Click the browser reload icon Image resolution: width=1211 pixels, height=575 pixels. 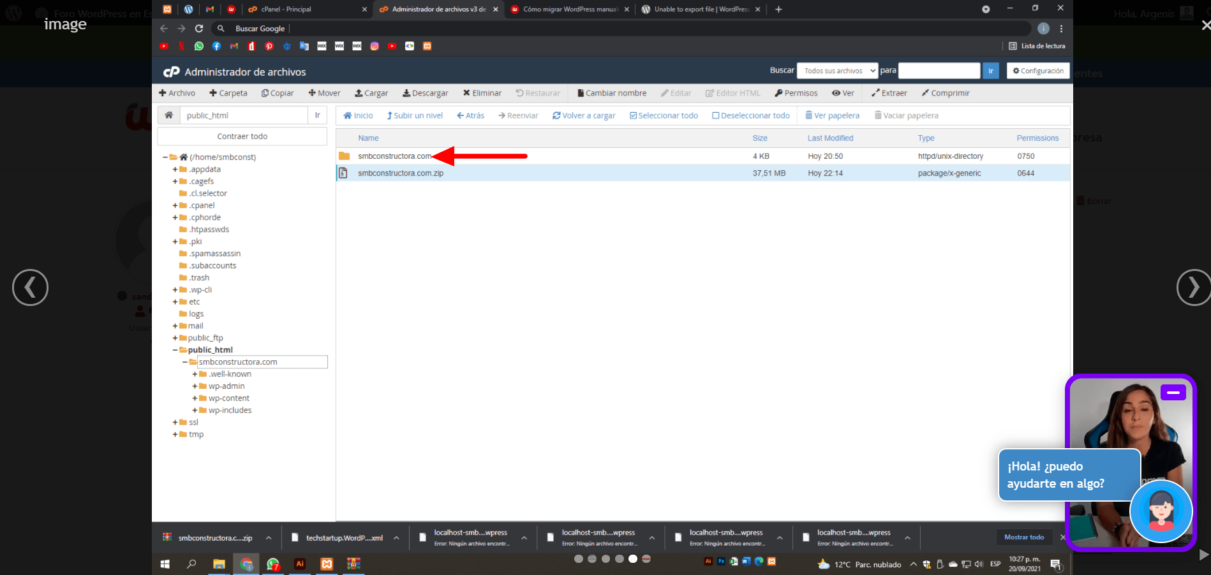click(x=199, y=29)
